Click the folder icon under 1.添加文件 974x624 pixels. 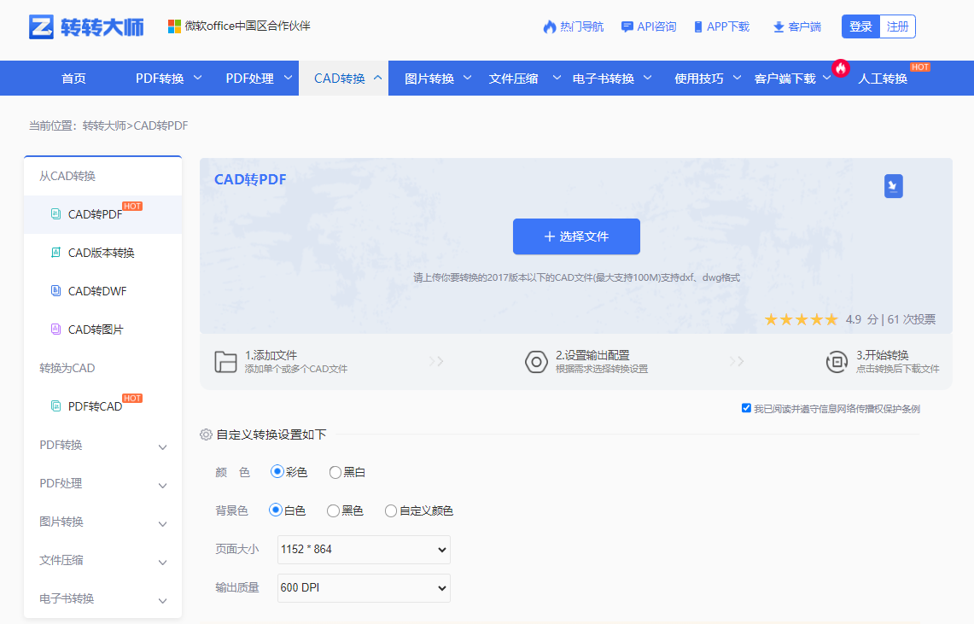click(225, 361)
